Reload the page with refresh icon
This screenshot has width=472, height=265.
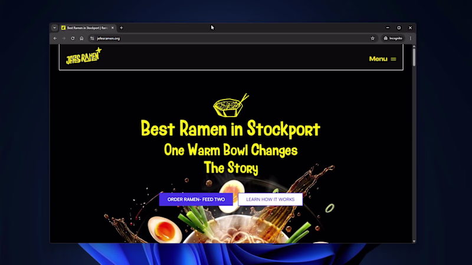73,38
